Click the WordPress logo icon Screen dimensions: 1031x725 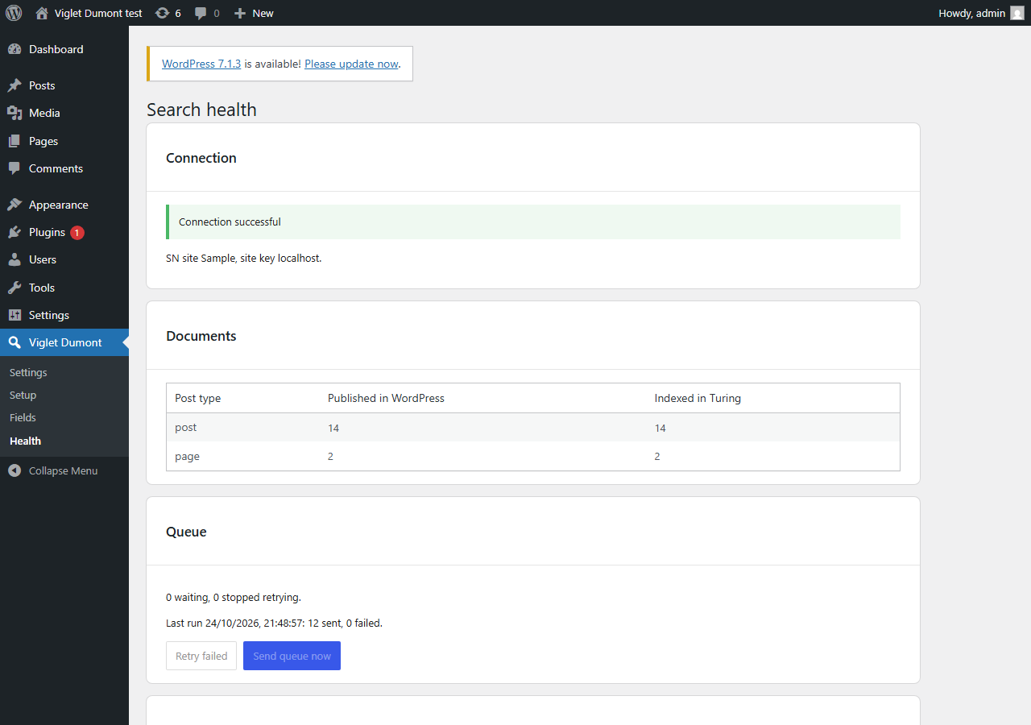(14, 13)
